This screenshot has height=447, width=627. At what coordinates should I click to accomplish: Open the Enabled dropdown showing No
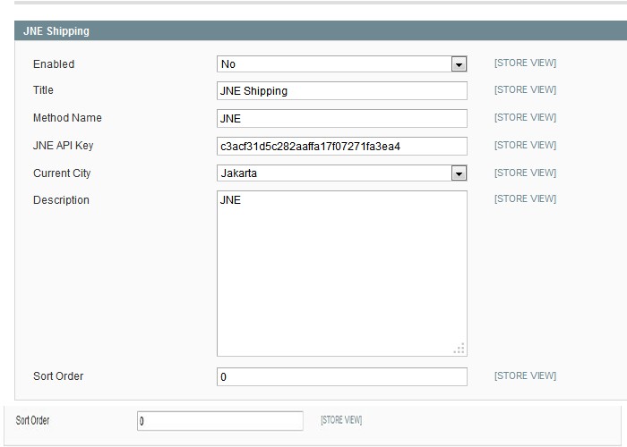(x=342, y=63)
